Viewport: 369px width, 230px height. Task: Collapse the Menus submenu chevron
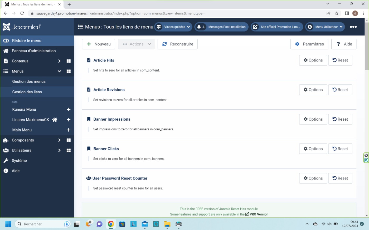(x=59, y=71)
